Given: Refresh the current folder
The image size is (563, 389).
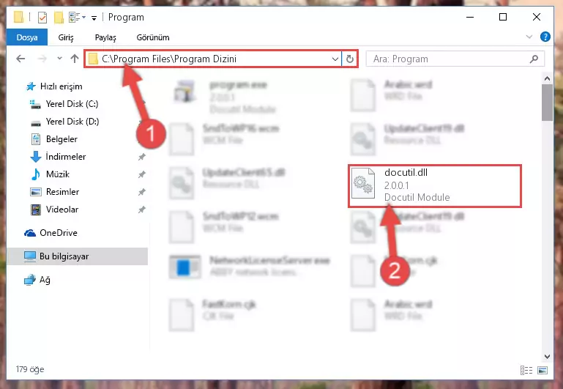Looking at the screenshot, I should tap(350, 59).
